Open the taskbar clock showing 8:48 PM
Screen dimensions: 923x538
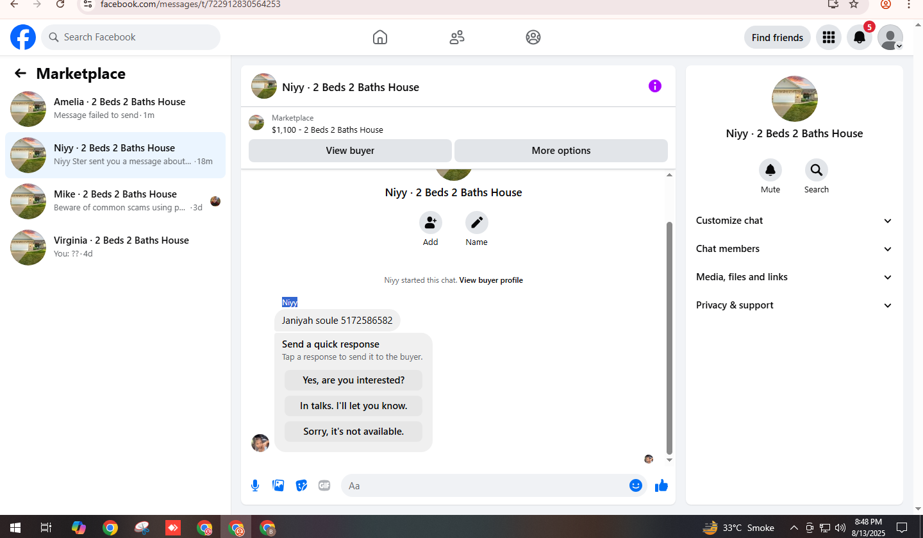pyautogui.click(x=868, y=527)
